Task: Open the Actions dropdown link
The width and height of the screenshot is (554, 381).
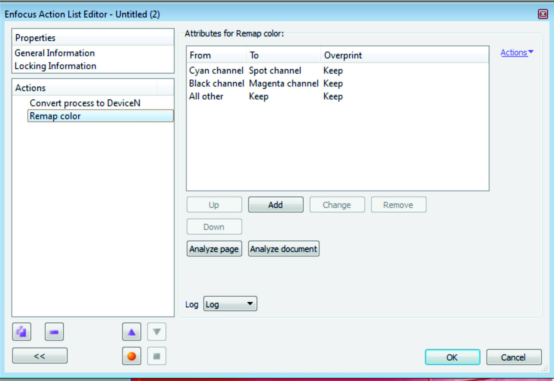Action: (517, 52)
